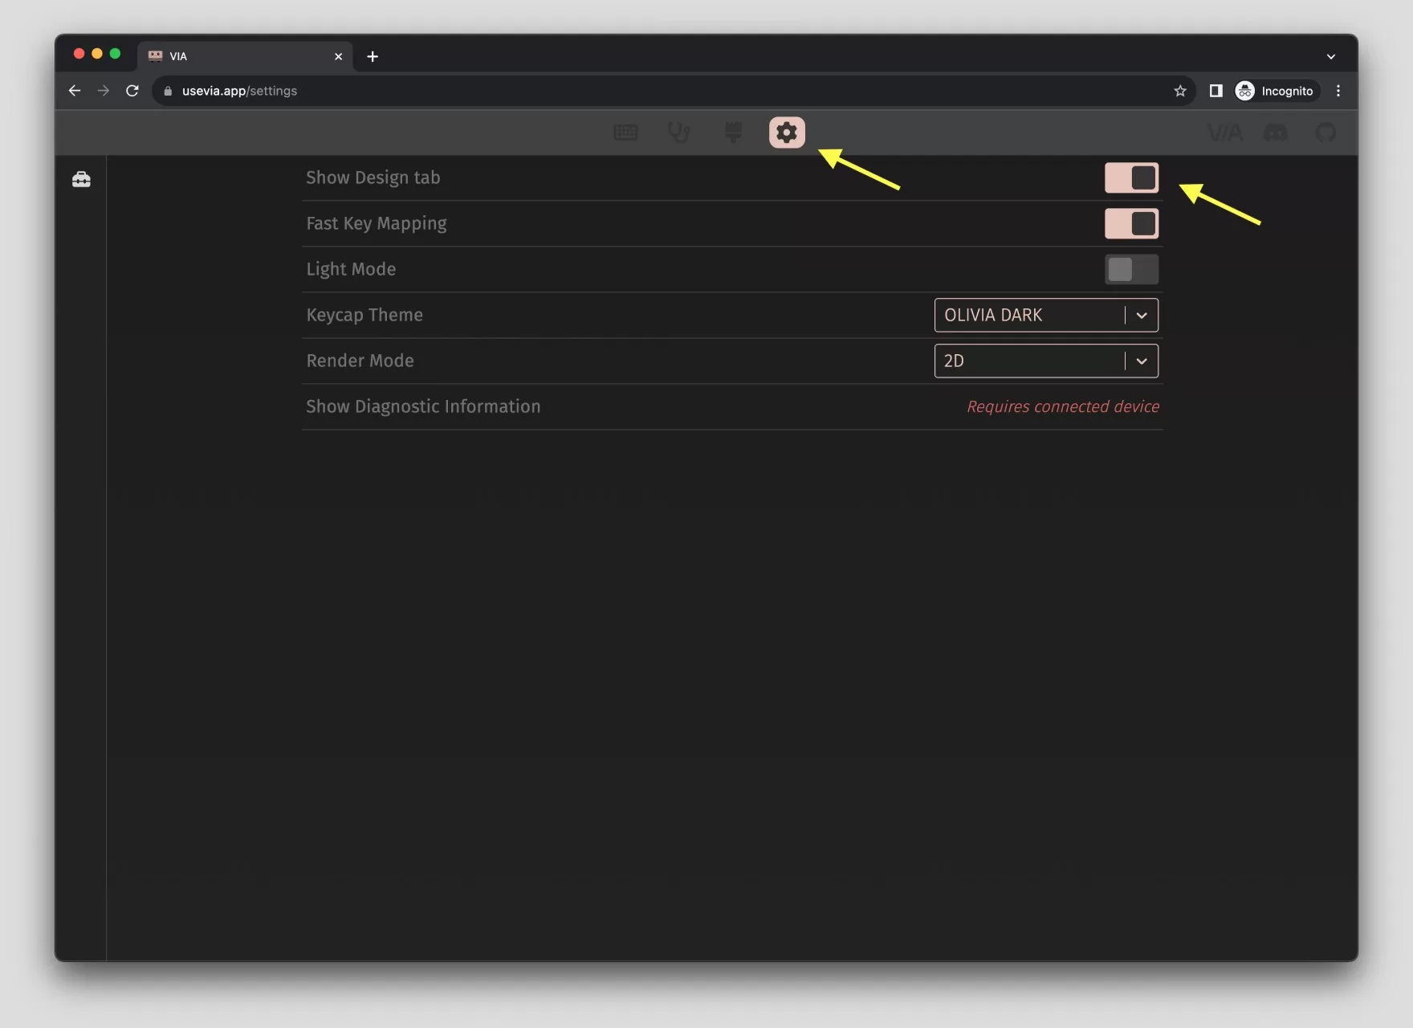The width and height of the screenshot is (1413, 1028).
Task: Select the VIA browser tab
Action: (x=245, y=56)
